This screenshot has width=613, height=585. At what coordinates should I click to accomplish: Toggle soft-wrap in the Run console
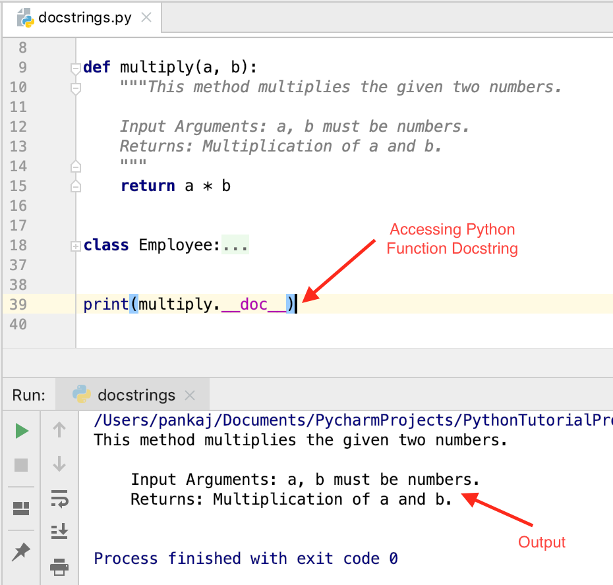pyautogui.click(x=59, y=500)
